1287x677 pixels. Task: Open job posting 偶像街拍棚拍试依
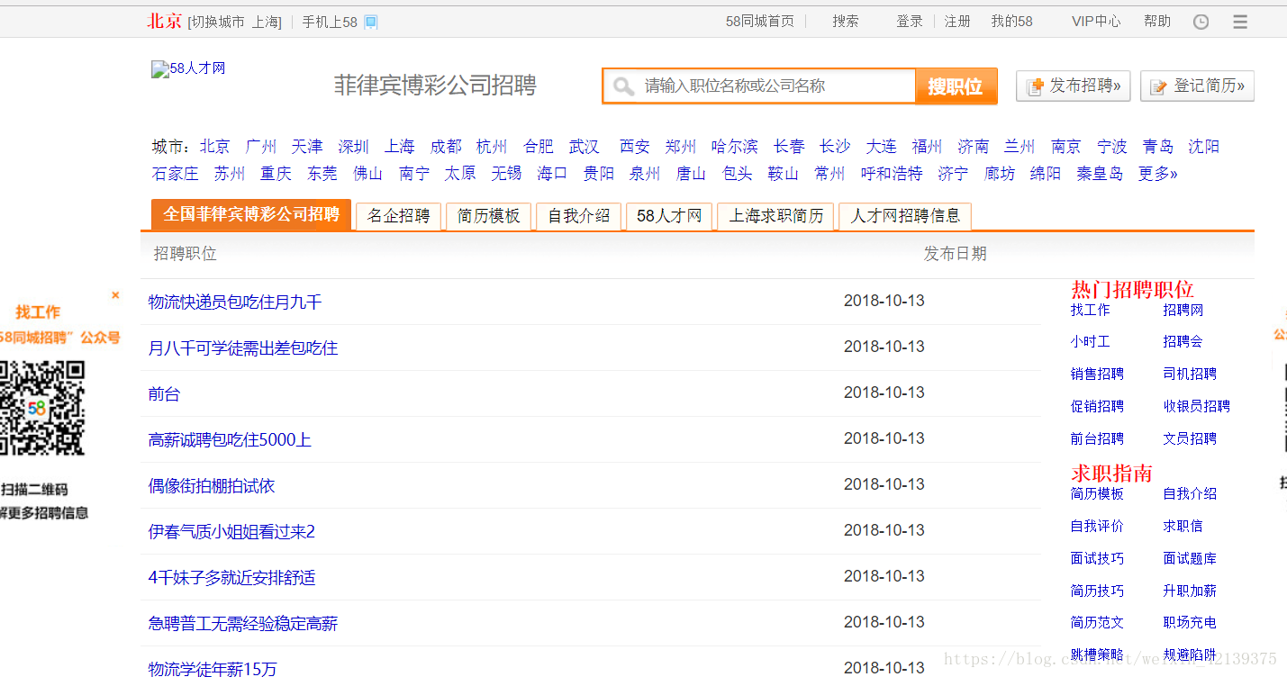(x=212, y=486)
